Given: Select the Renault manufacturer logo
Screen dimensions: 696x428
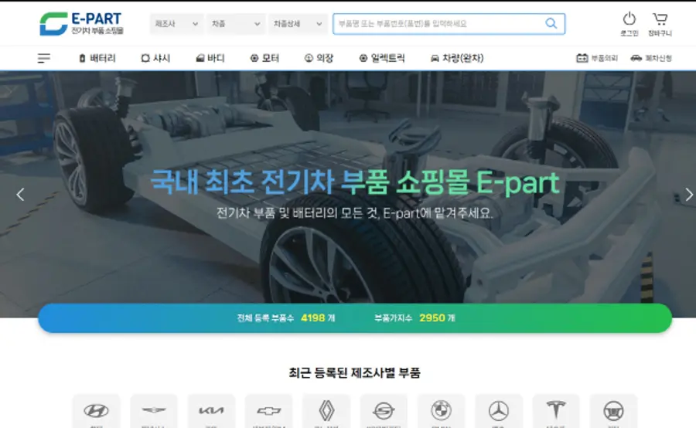Looking at the screenshot, I should (x=326, y=411).
